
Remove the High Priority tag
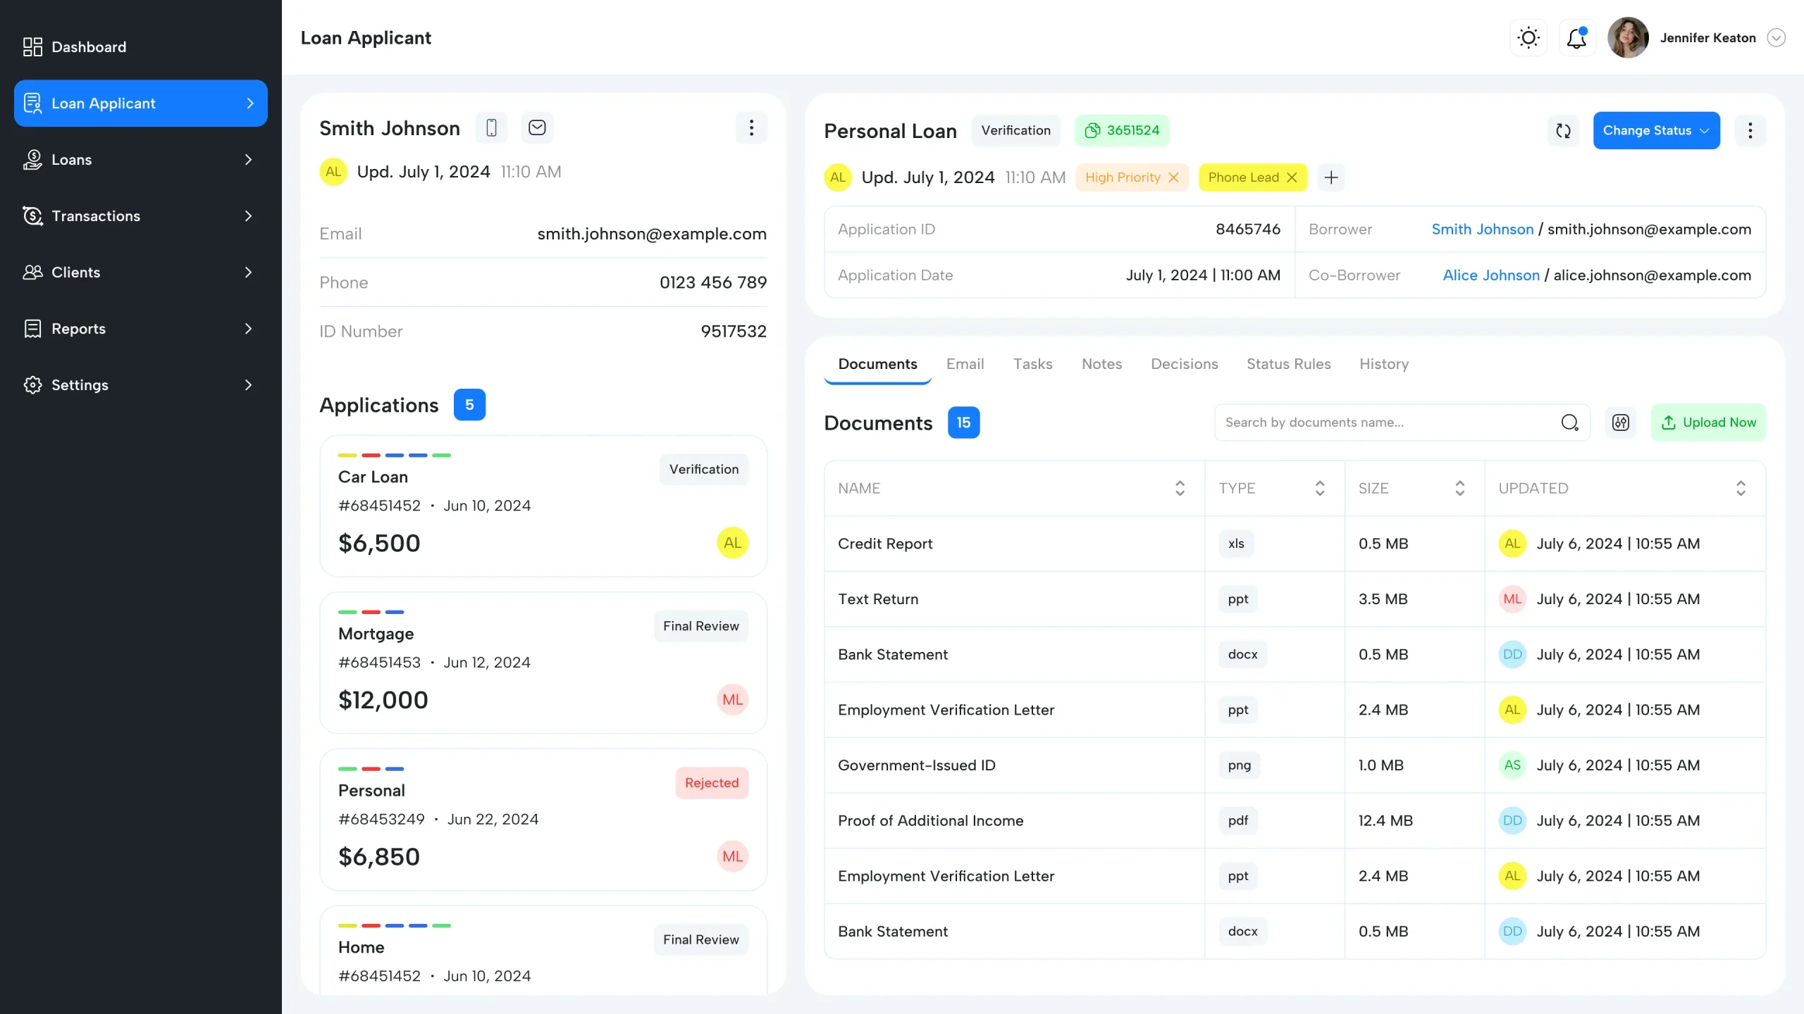click(1173, 177)
